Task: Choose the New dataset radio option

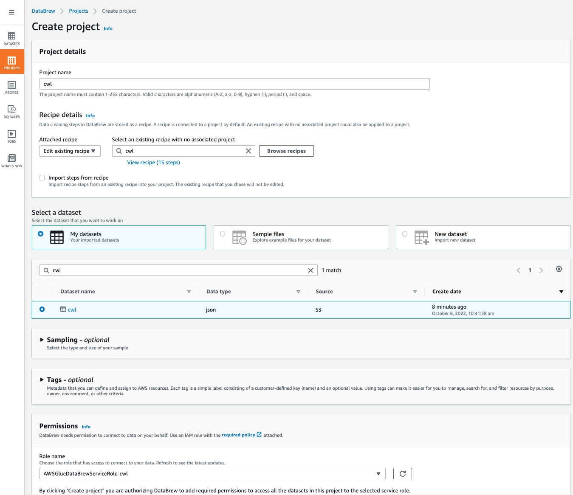Action: pyautogui.click(x=405, y=234)
